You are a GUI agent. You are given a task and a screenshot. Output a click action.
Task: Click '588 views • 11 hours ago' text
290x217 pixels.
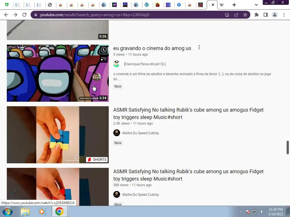(133, 185)
